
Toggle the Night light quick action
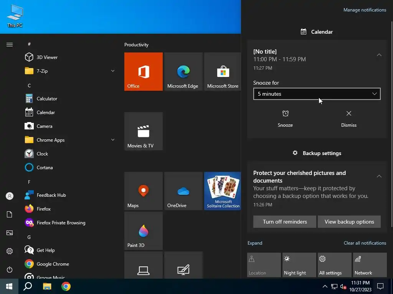[299, 265]
